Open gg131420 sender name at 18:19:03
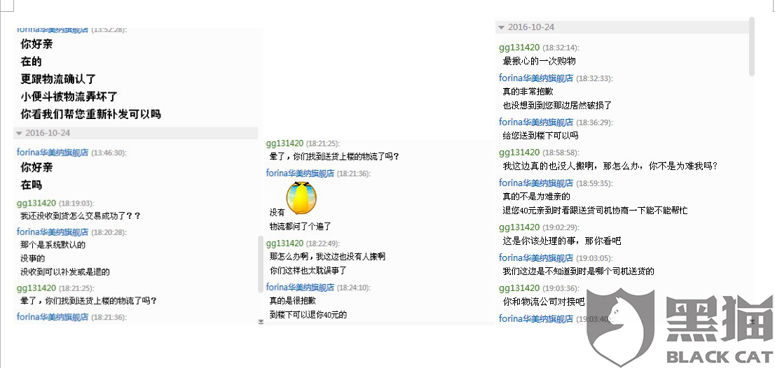 click(x=36, y=203)
